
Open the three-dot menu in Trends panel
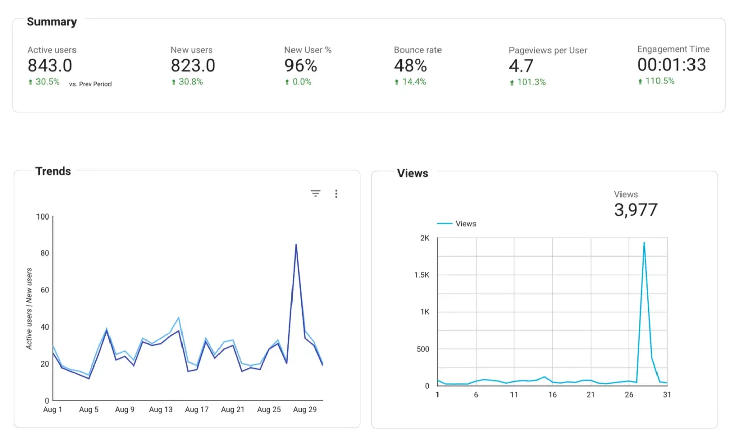coord(336,194)
